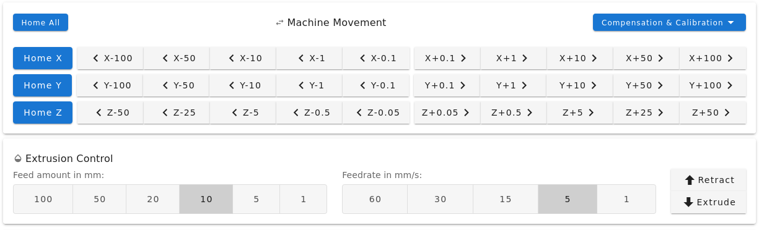759x230 pixels.
Task: Move X axis by -100
Action: click(110, 58)
